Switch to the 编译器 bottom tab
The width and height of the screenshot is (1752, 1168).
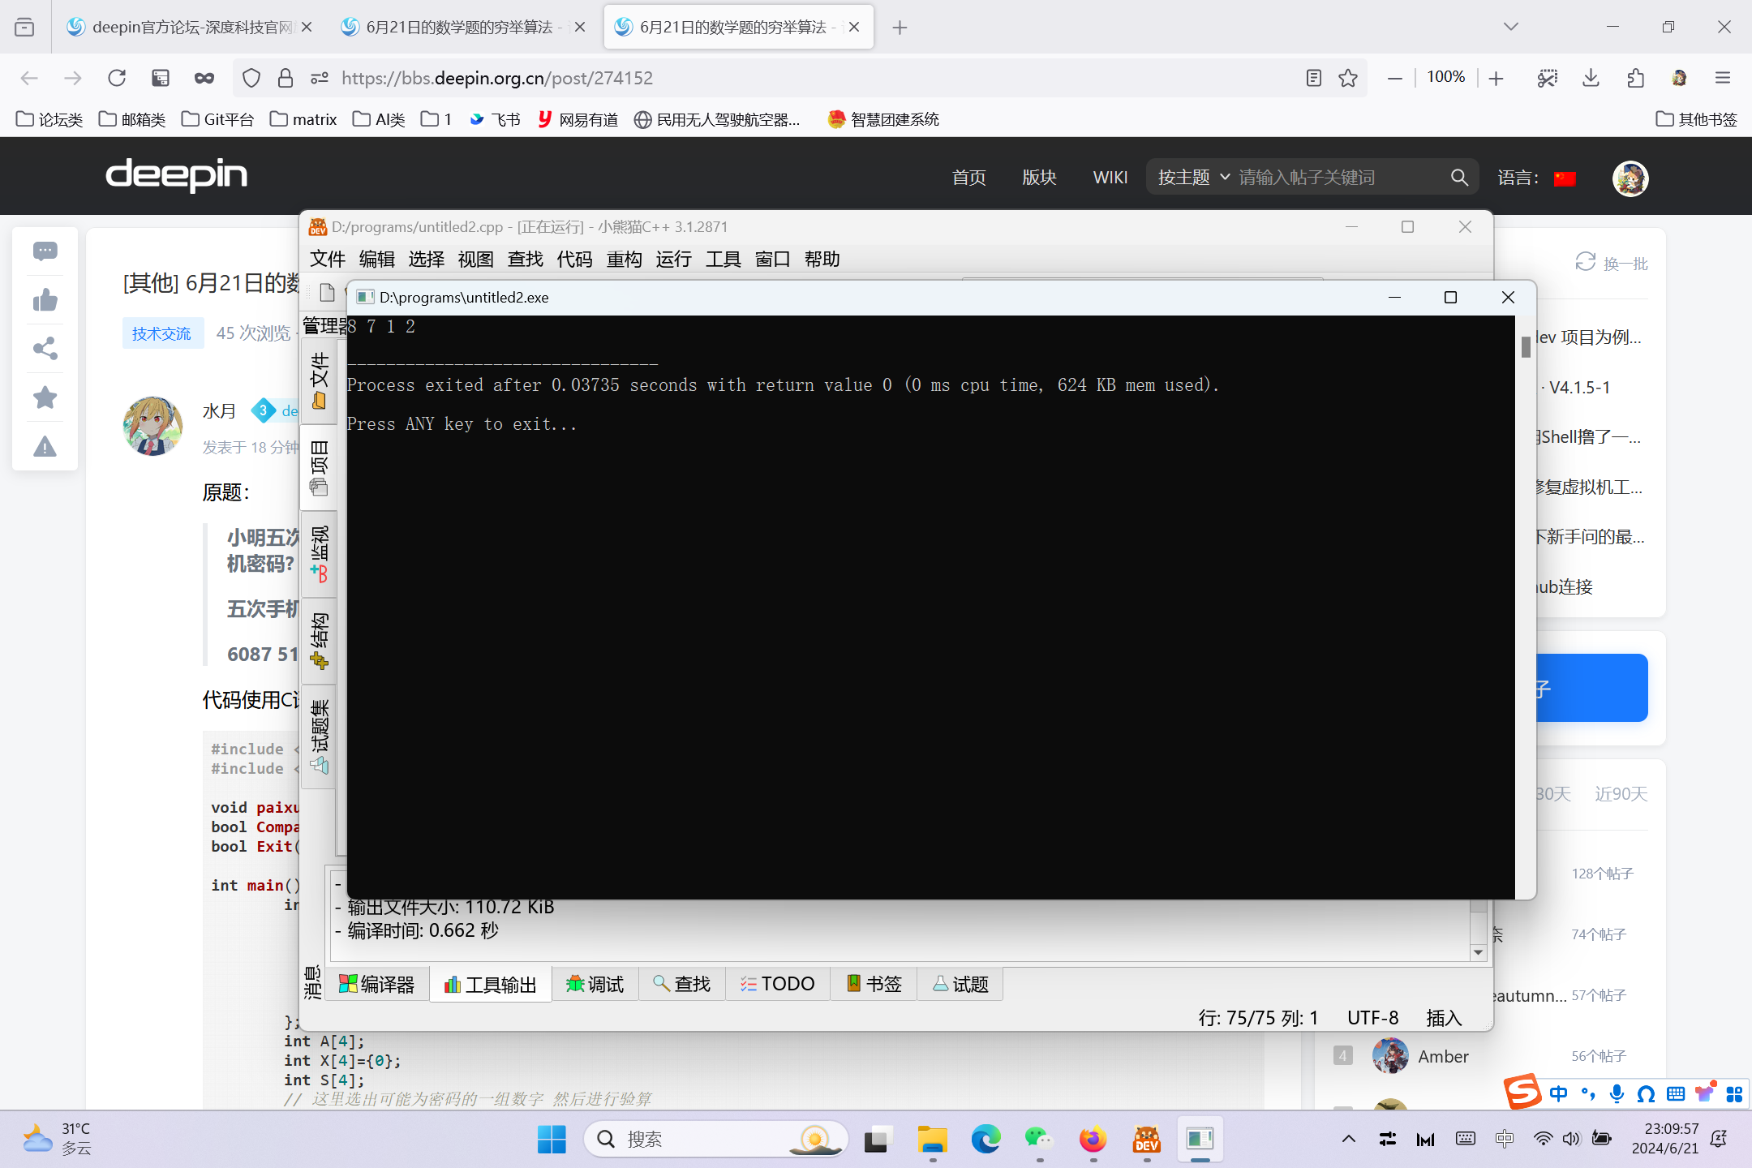pos(377,984)
